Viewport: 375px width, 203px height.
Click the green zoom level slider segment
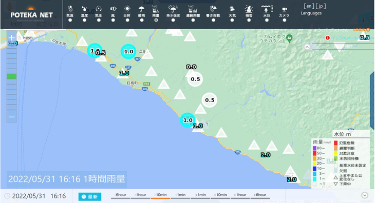coord(11,76)
